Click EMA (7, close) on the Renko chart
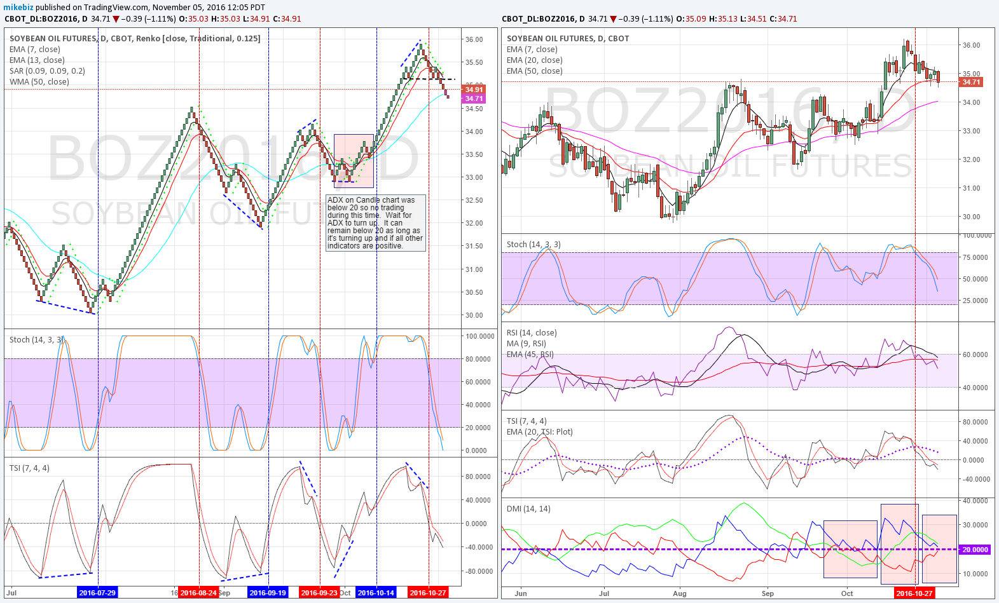The width and height of the screenshot is (999, 603). pyautogui.click(x=35, y=49)
